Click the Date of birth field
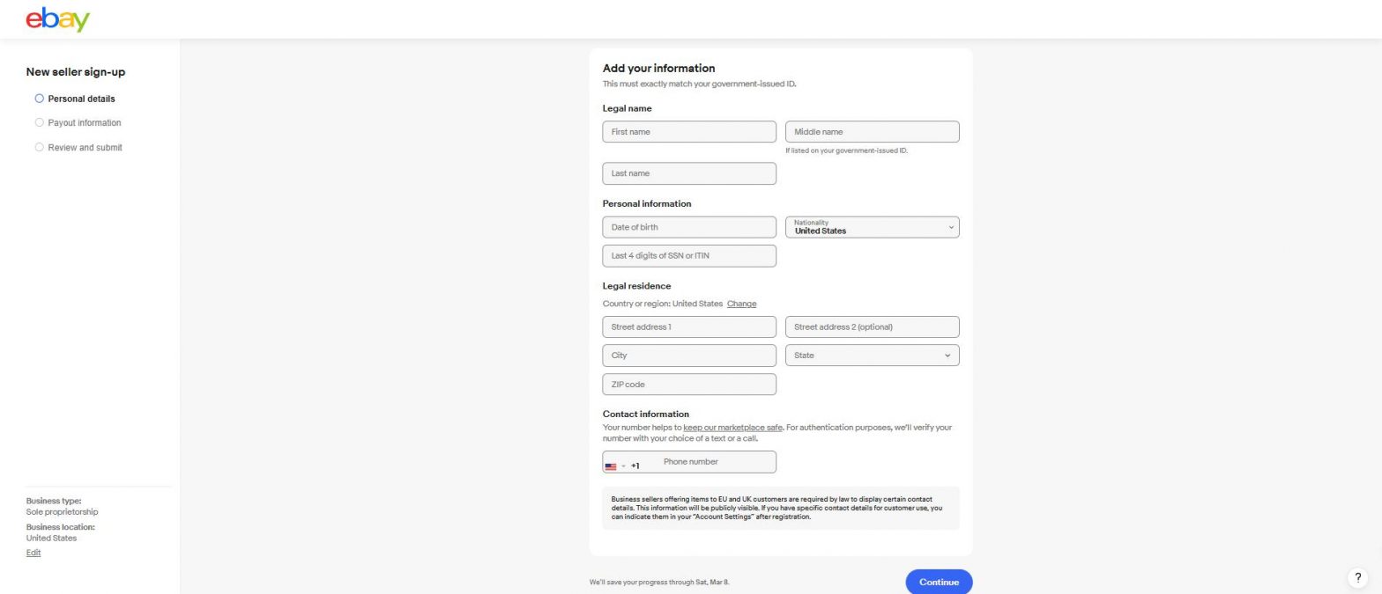Screen dimensions: 1382x594 (688, 227)
